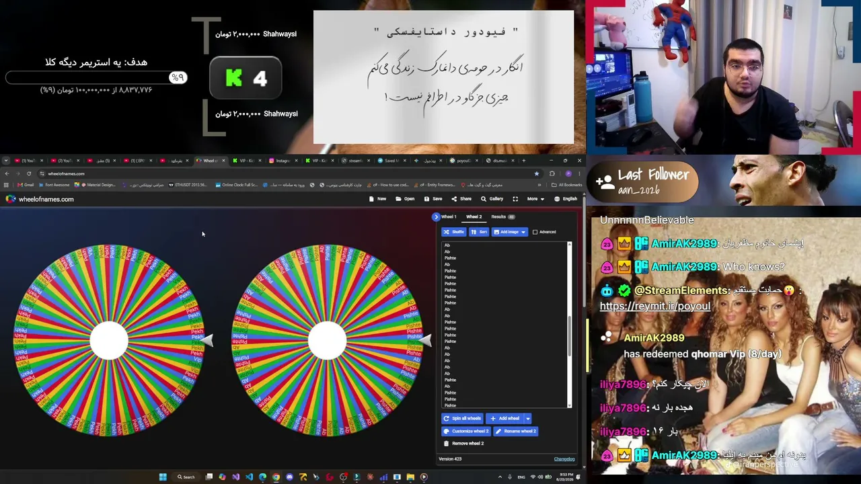Share the wheel

(x=461, y=199)
